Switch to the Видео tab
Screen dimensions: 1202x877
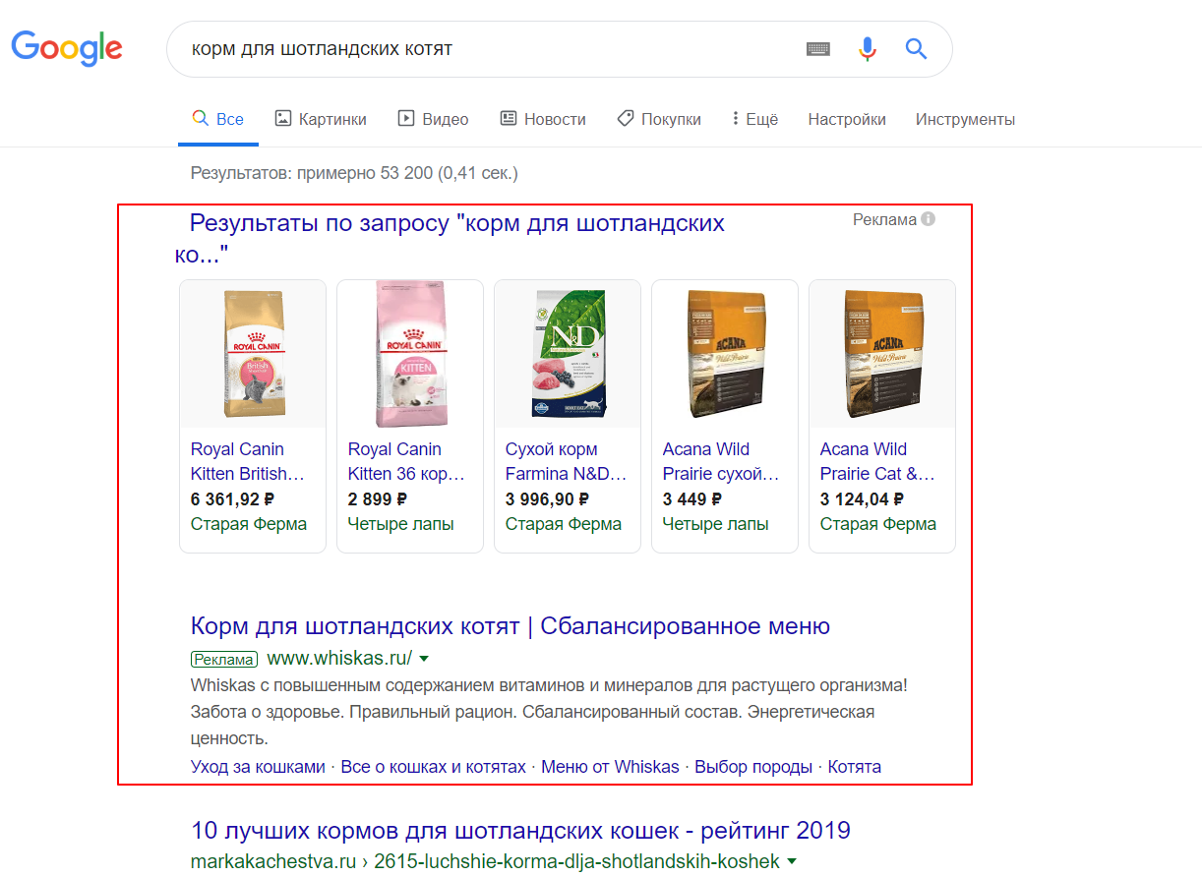click(x=433, y=119)
